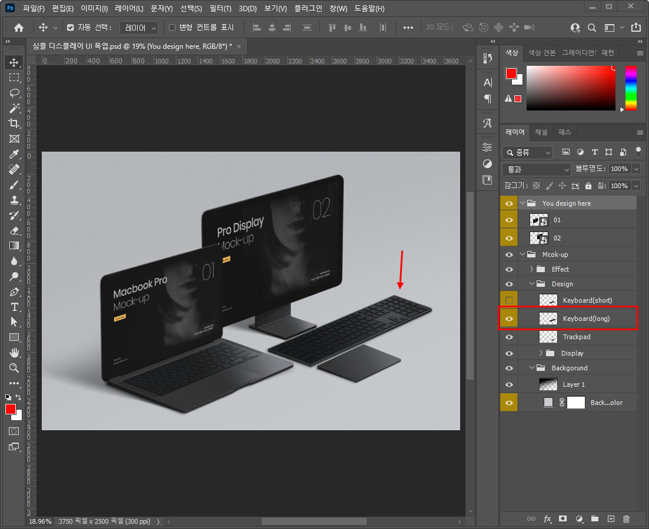
Task: Enable the 변형 컨트롤 표시 checkbox
Action: tap(172, 27)
